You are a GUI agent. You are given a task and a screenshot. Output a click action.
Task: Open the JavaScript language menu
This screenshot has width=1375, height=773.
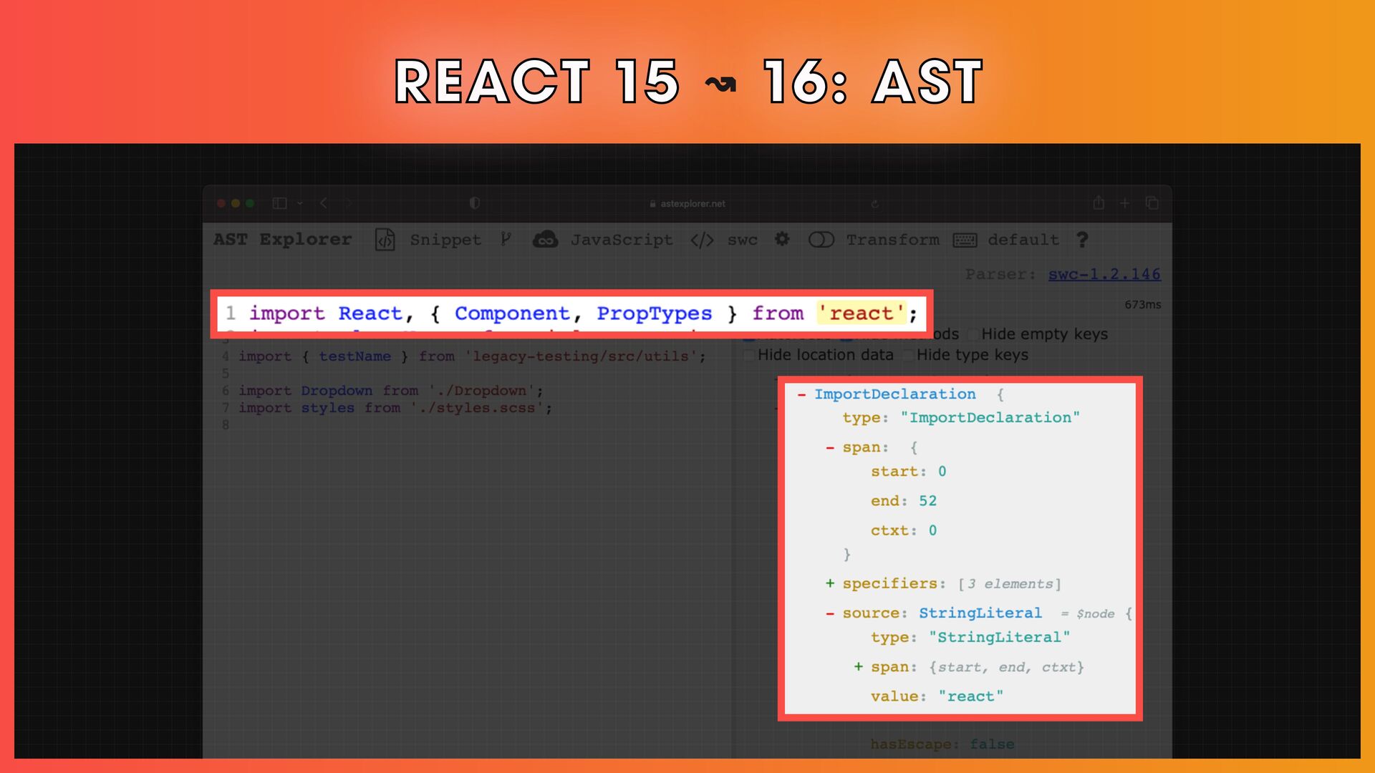pos(621,240)
